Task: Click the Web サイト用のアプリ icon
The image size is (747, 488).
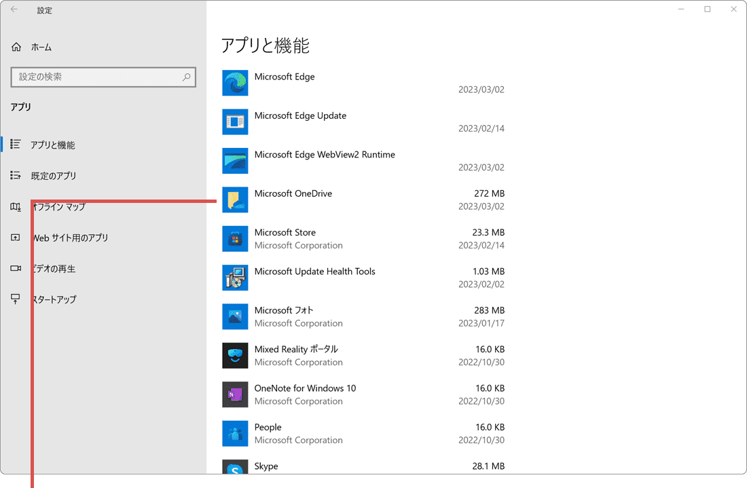Action: tap(15, 237)
